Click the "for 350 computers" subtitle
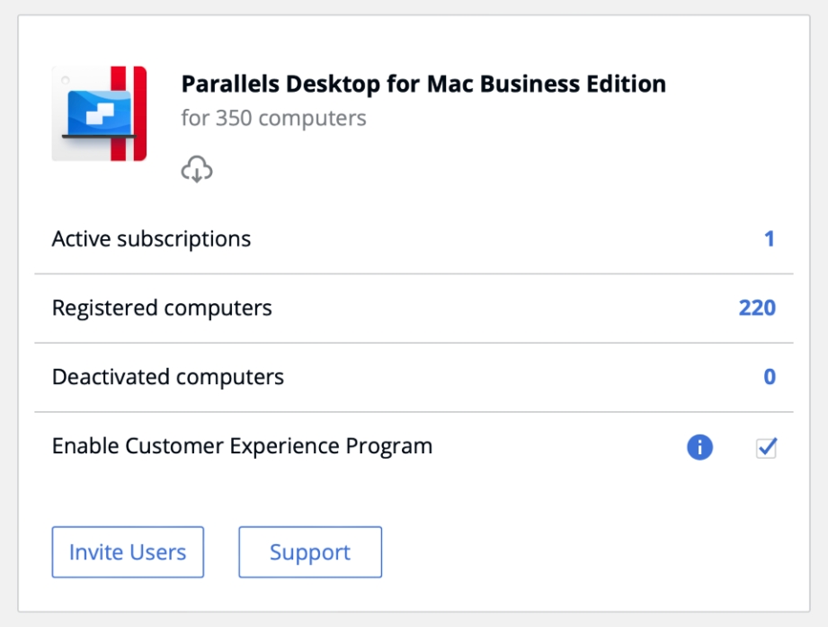Viewport: 828px width, 627px height. click(273, 119)
